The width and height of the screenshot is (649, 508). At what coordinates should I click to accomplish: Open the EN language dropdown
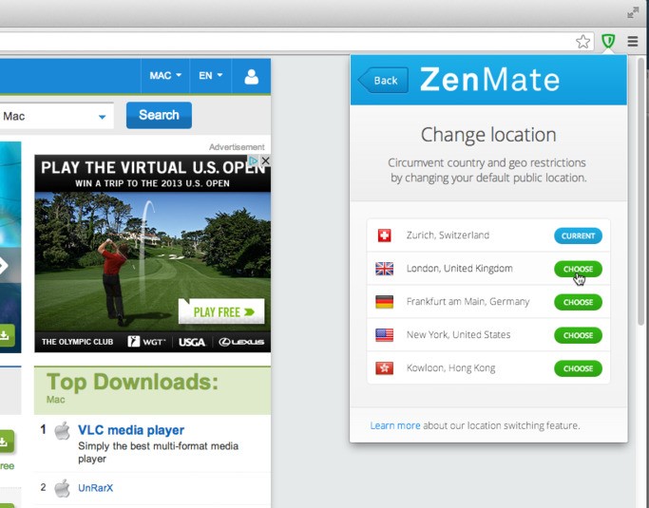click(x=210, y=76)
